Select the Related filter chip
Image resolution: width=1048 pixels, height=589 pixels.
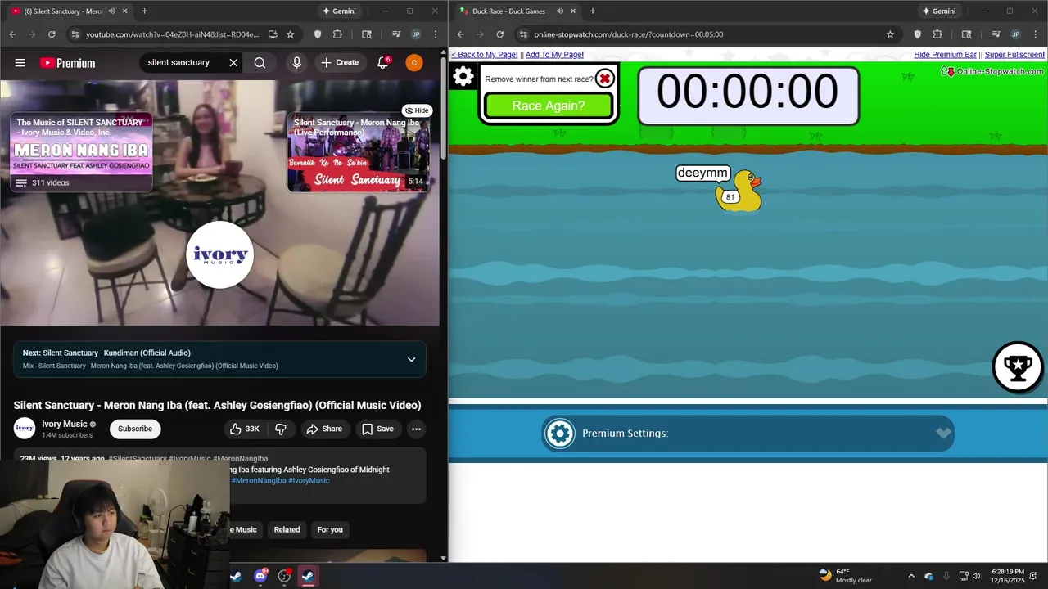click(287, 529)
